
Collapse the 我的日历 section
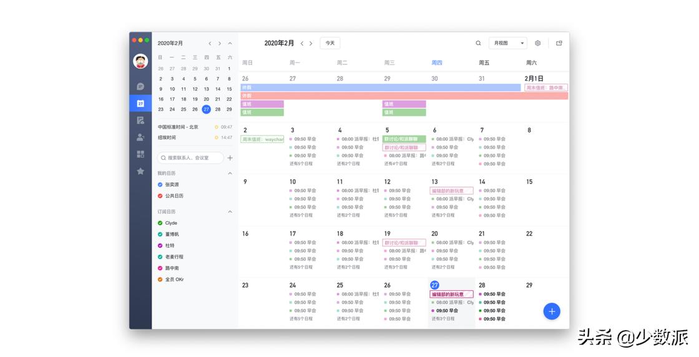[x=230, y=174]
